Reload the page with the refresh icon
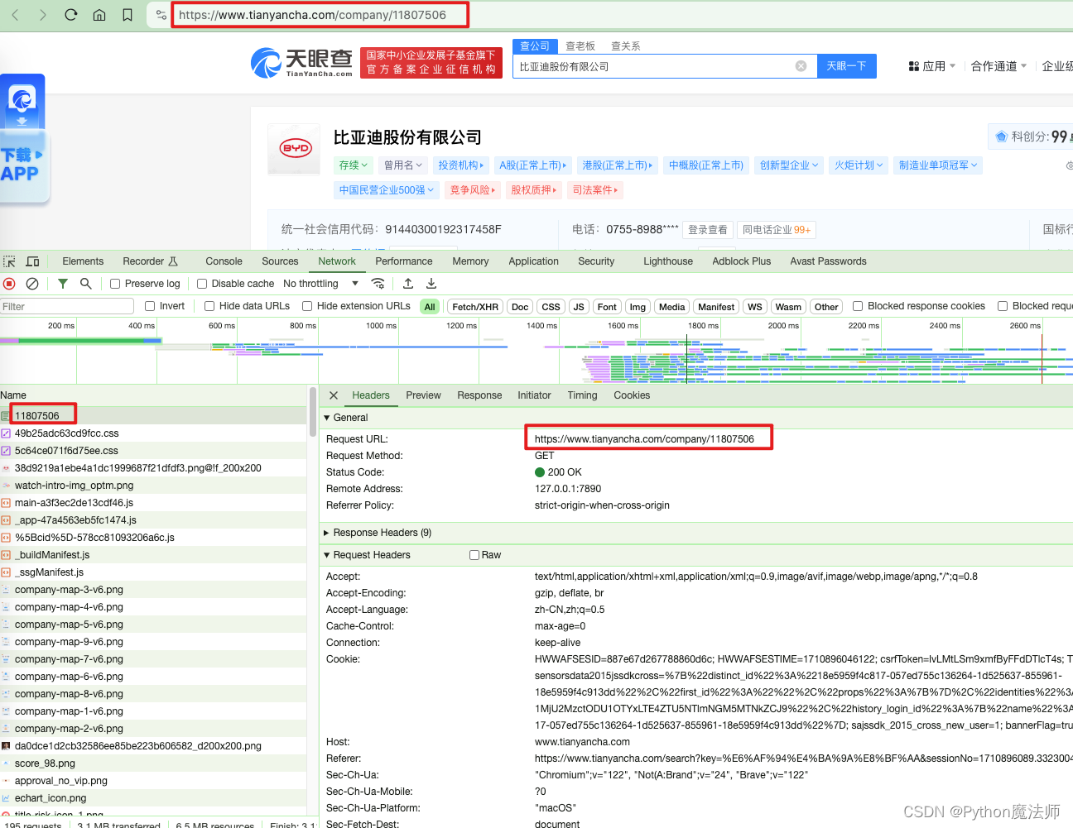This screenshot has height=828, width=1073. 70,15
